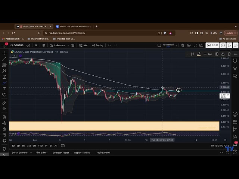
Task: Open the Pine Editor tab
Action: click(x=41, y=153)
